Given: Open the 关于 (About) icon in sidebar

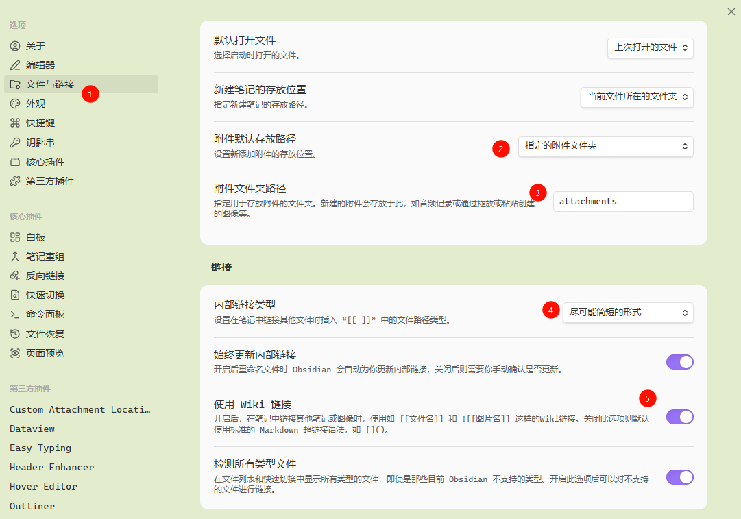Looking at the screenshot, I should tap(15, 46).
